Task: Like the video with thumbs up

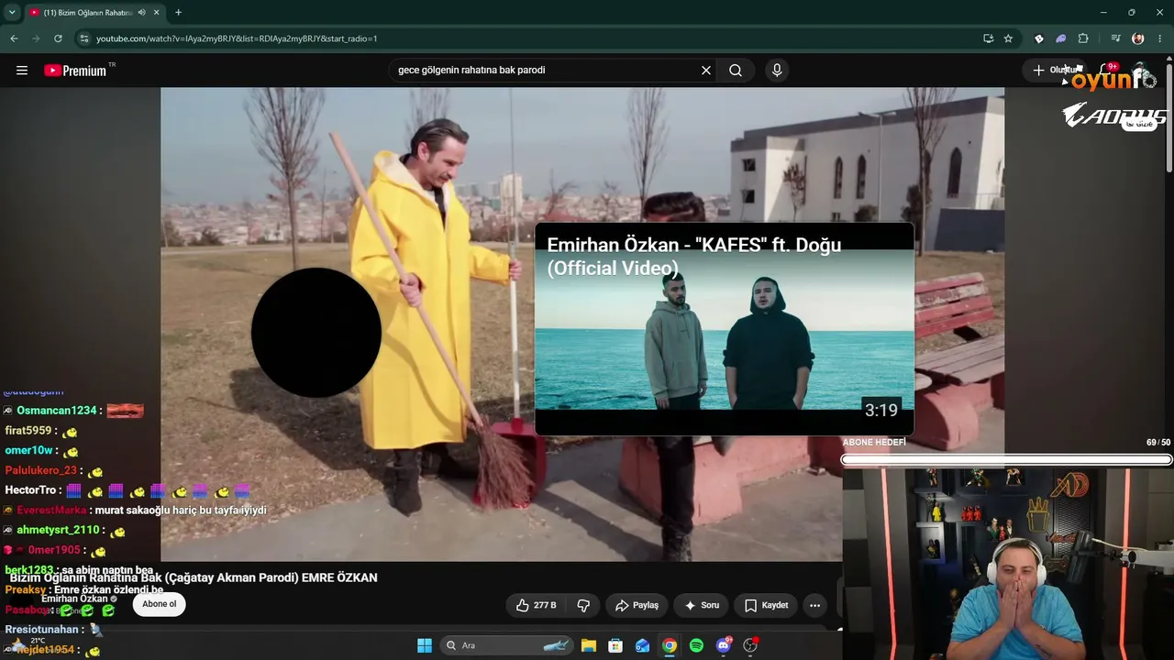Action: pyautogui.click(x=536, y=605)
